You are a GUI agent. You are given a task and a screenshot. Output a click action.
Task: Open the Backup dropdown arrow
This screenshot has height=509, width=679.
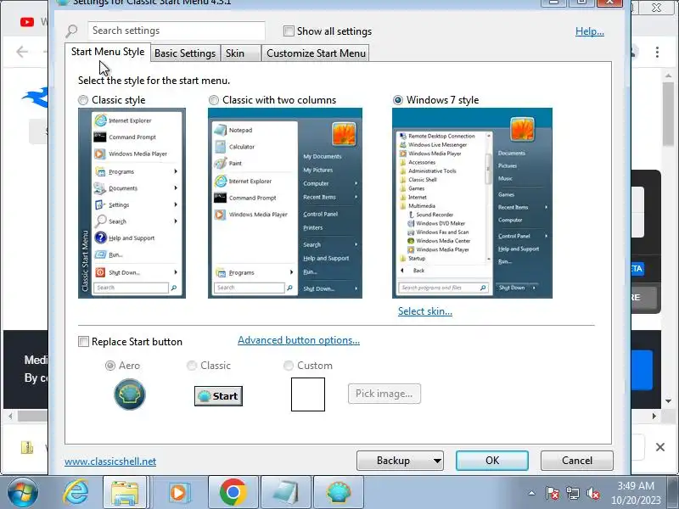(x=437, y=461)
